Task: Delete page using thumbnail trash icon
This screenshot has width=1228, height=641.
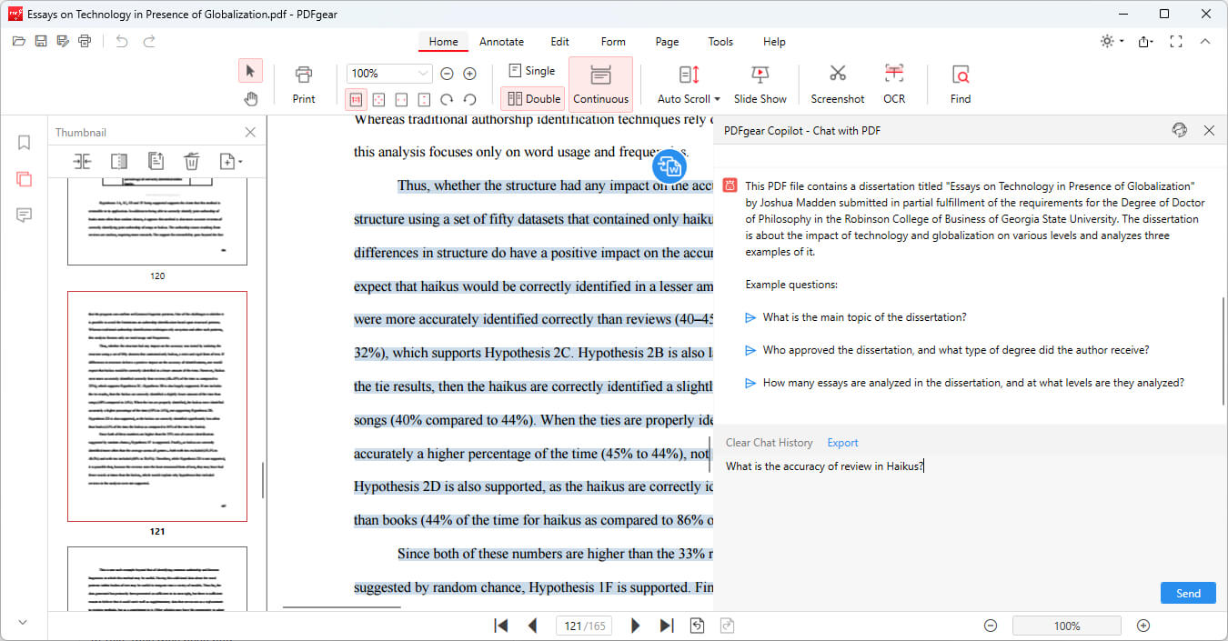Action: 191,162
